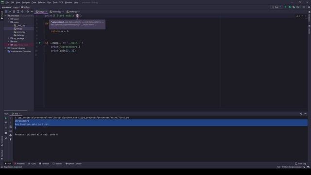Click the trash clear-all icon in Run panel
This screenshot has height=175, width=311.
click(x=11, y=140)
